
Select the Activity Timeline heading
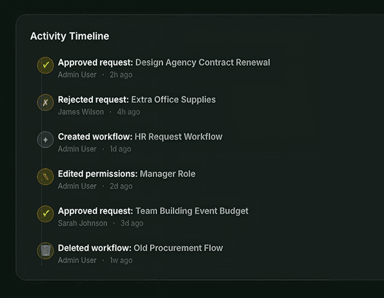tap(70, 36)
